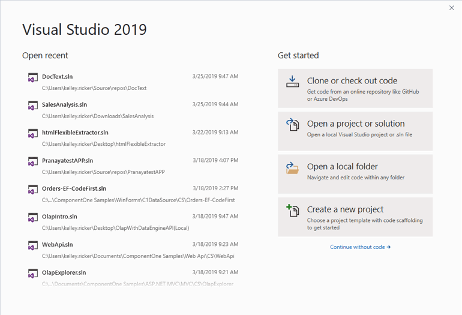
Task: Choose Open a project or solution
Action: tap(355, 131)
